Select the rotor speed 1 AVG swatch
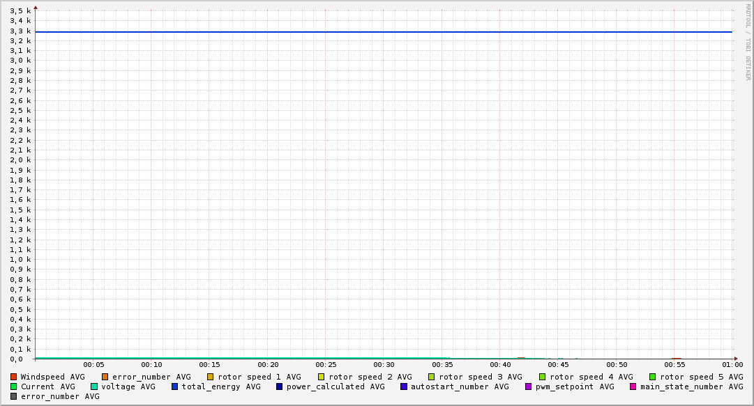The width and height of the screenshot is (754, 406). pyautogui.click(x=211, y=377)
